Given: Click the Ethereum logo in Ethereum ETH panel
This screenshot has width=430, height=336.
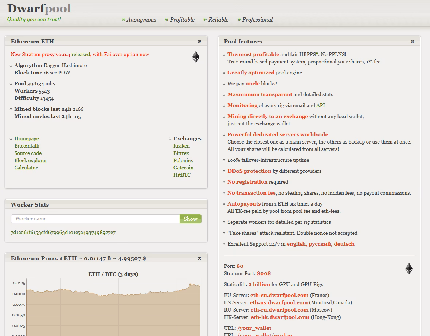Looking at the screenshot, I should point(196,57).
